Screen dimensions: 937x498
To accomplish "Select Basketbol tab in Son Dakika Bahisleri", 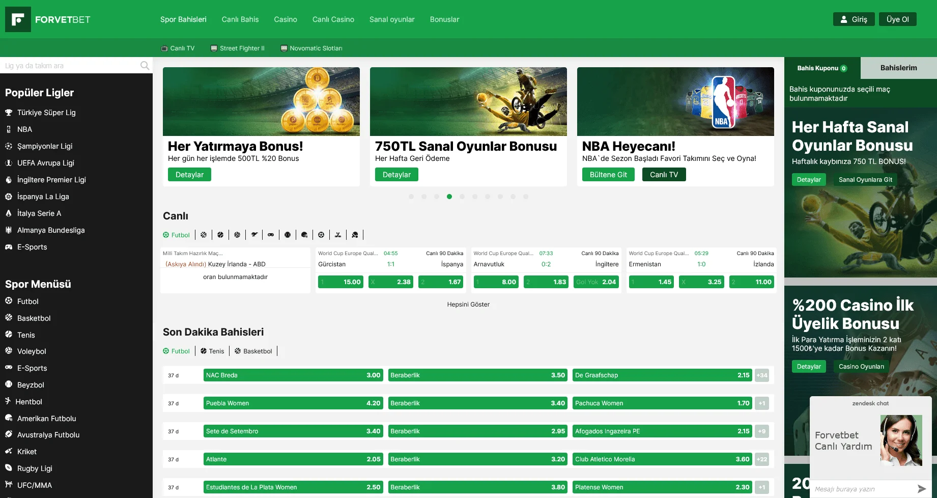I will tap(253, 351).
